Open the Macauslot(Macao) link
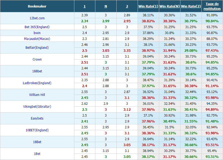This screenshot has width=223, height=160. pos(37,39)
